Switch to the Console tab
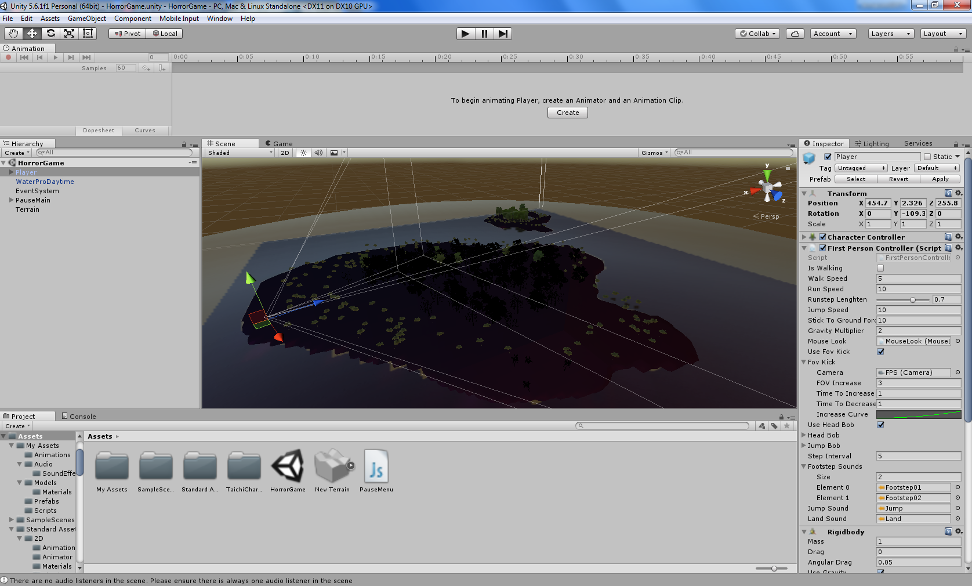The width and height of the screenshot is (972, 586). (79, 416)
